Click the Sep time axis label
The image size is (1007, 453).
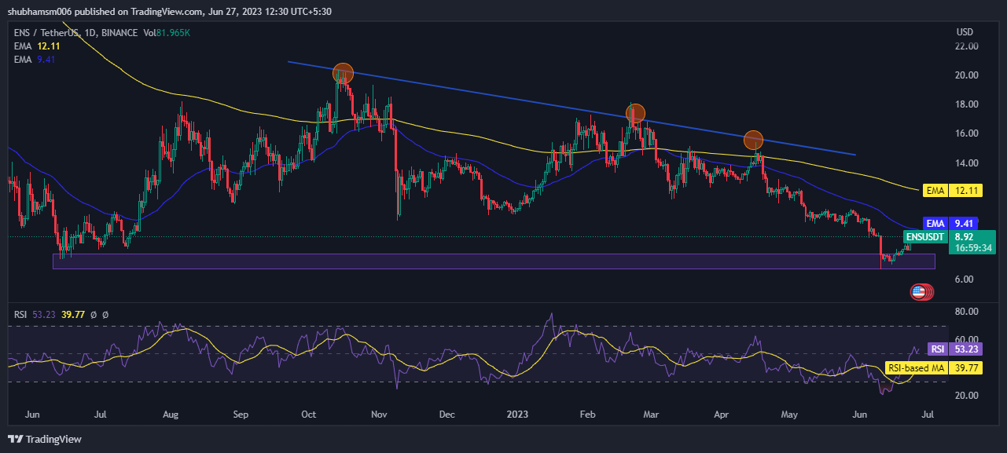coord(241,413)
